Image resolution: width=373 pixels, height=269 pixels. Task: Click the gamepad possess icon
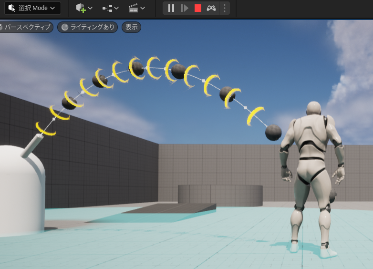pyautogui.click(x=211, y=8)
